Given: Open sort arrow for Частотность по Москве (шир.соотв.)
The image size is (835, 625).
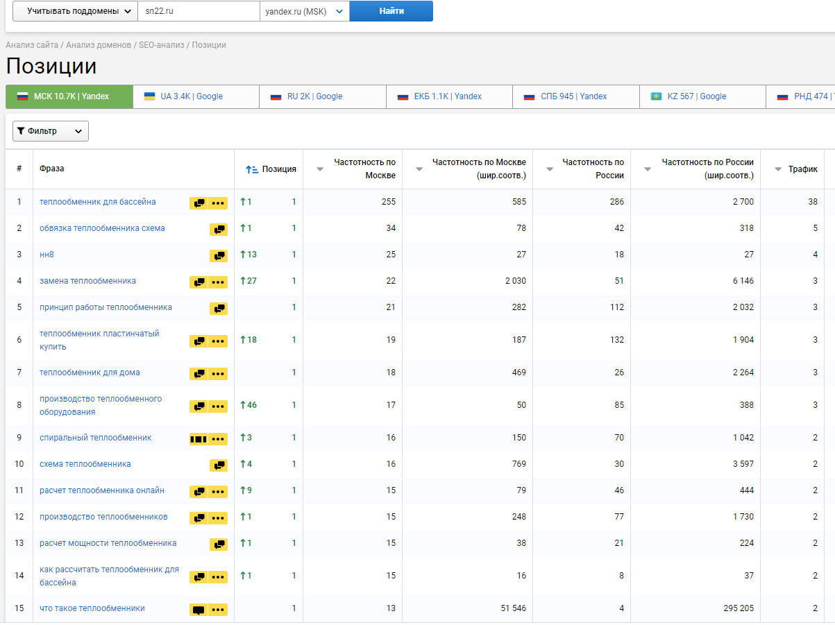Looking at the screenshot, I should (419, 169).
